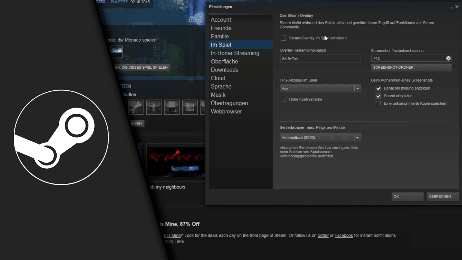Click the Screenshot-Tastenkombination F12 field
462x260 pixels.
click(x=411, y=58)
